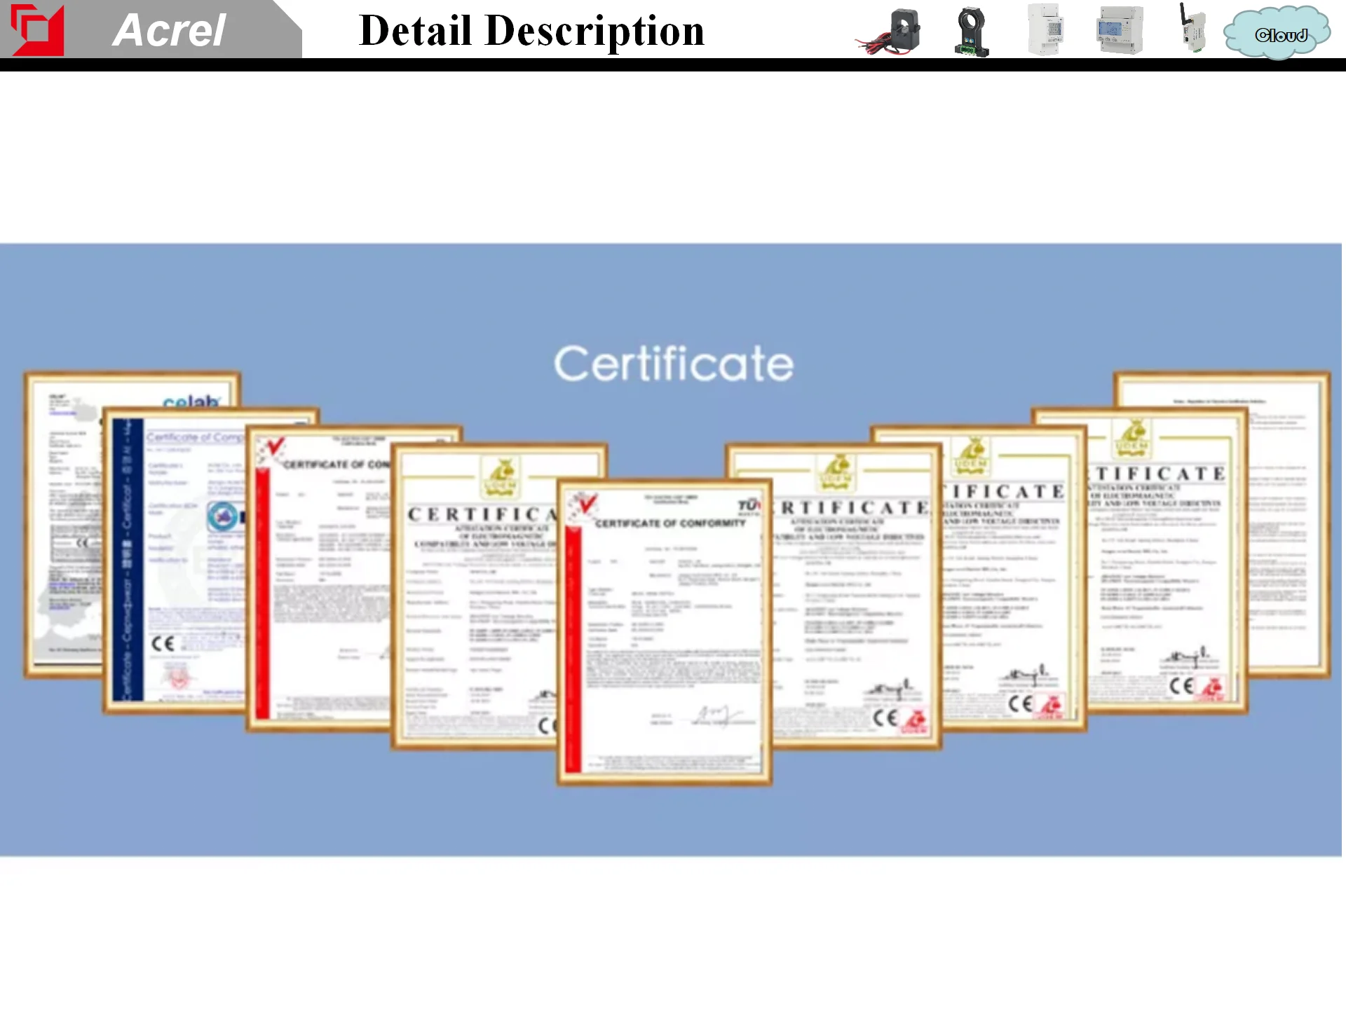The height and width of the screenshot is (1009, 1346).
Task: Click the red Acrel logo icon
Action: pyautogui.click(x=37, y=30)
